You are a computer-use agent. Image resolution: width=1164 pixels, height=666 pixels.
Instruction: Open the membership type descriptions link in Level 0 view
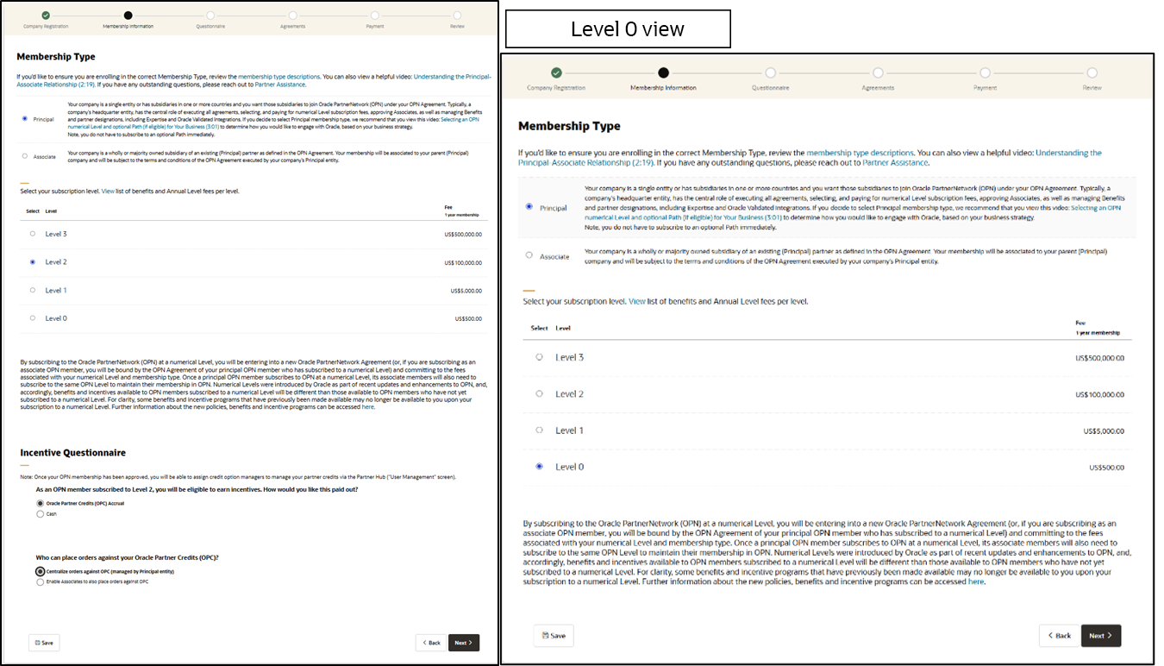click(x=860, y=153)
